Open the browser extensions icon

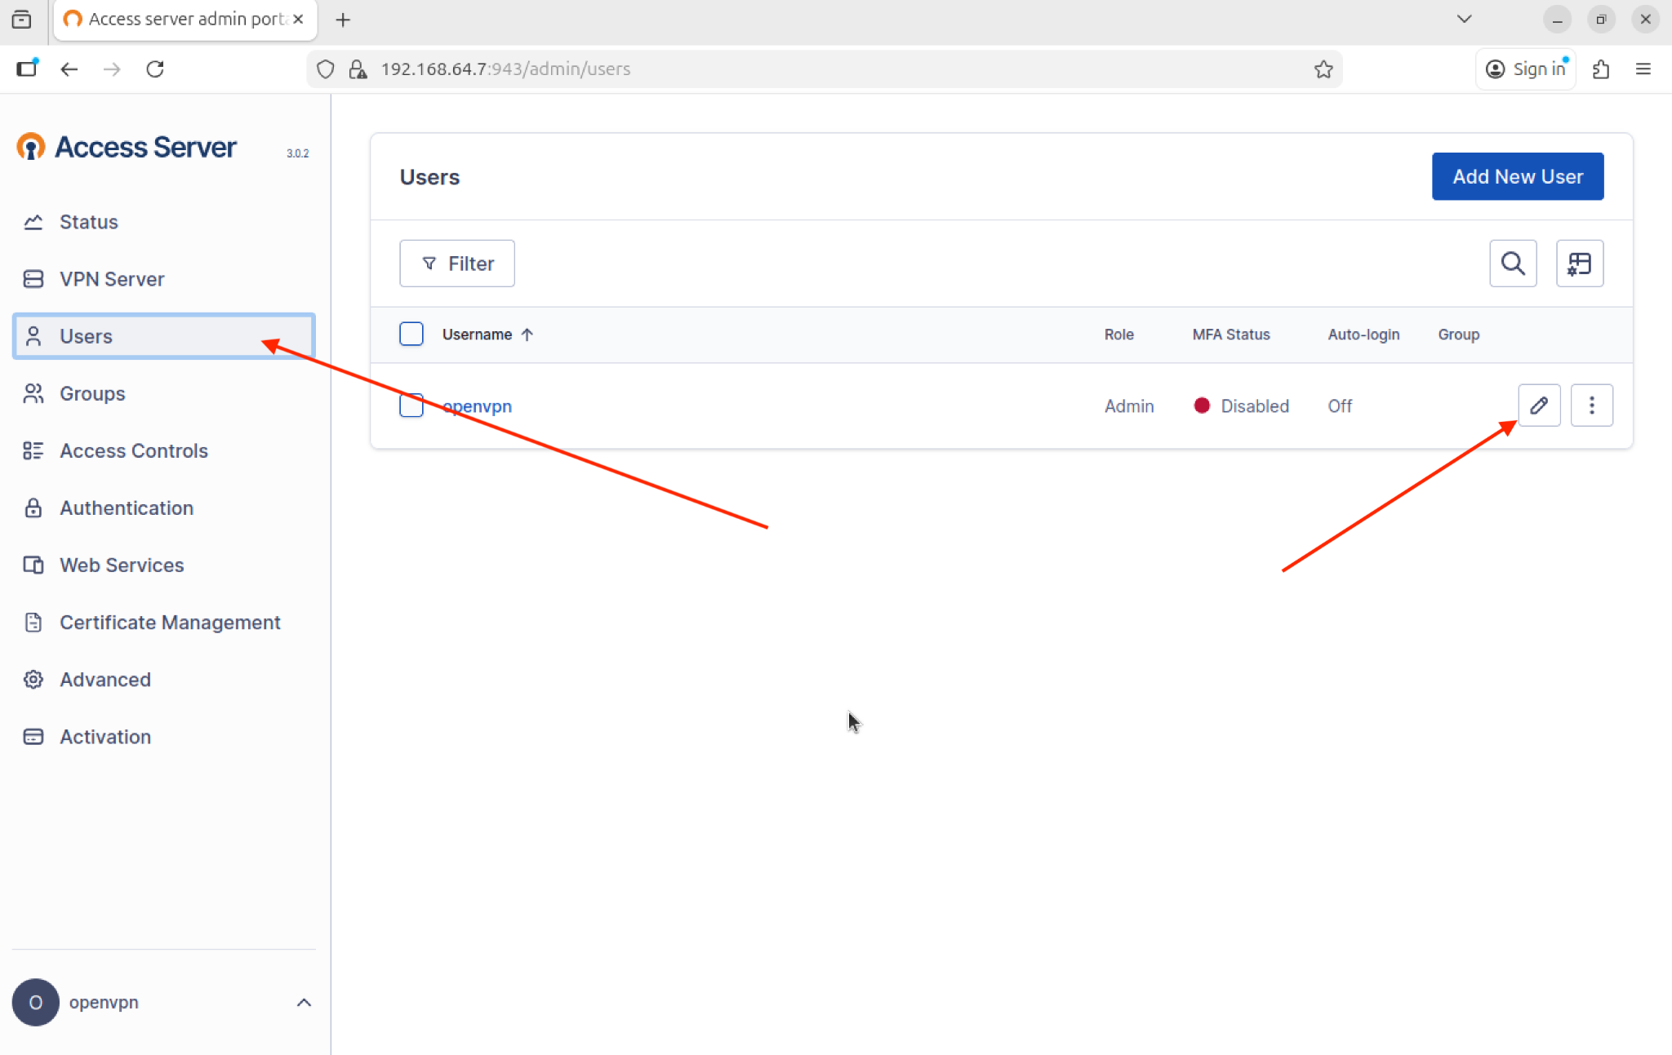[1601, 69]
